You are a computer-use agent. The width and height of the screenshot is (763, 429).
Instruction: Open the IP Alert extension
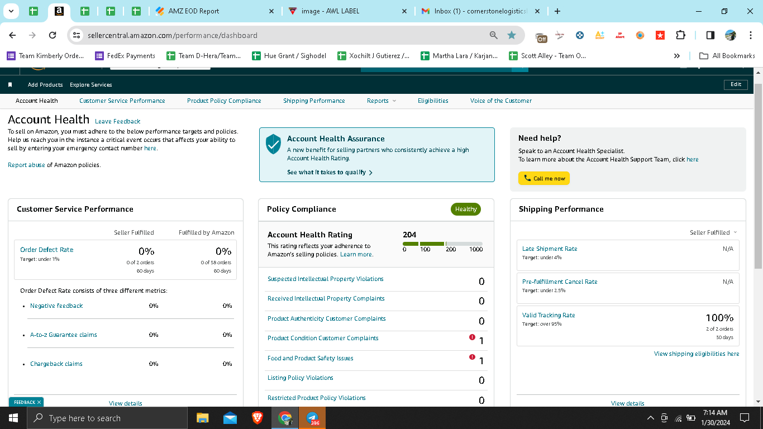(x=619, y=35)
